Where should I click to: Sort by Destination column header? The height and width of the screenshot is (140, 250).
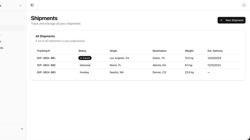[159, 51]
